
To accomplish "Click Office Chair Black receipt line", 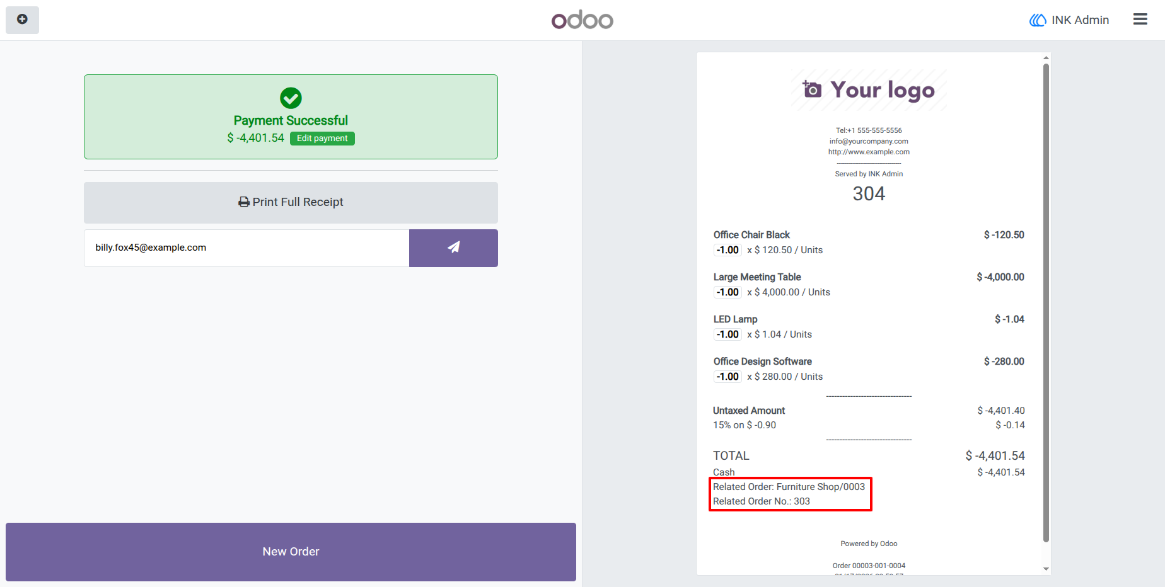I will click(869, 242).
